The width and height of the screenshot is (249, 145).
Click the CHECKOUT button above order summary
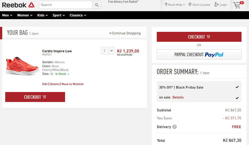199,37
